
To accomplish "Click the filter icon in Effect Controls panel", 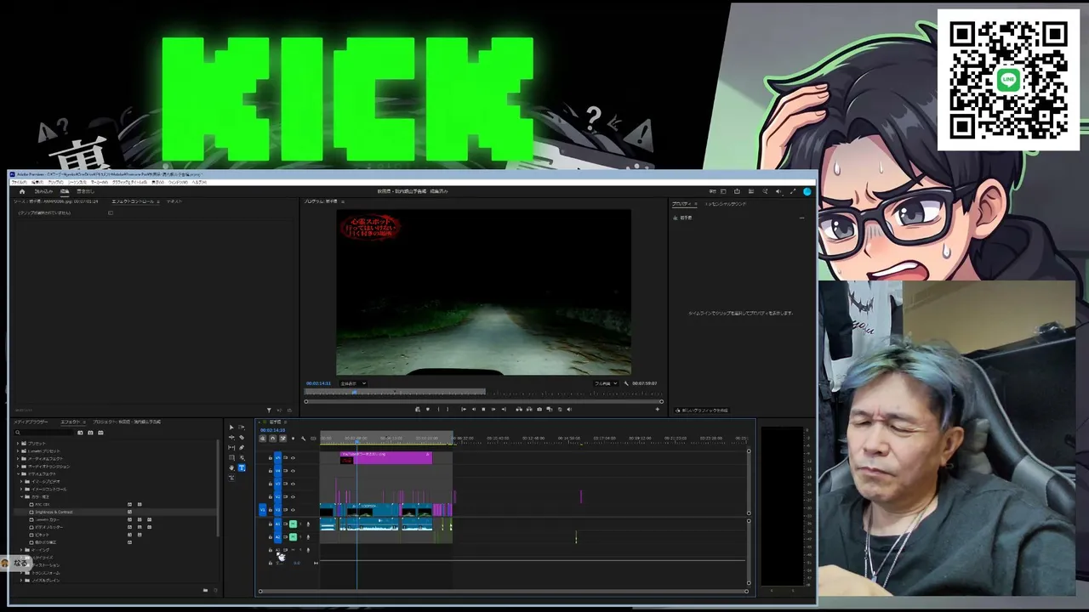I will tap(269, 411).
